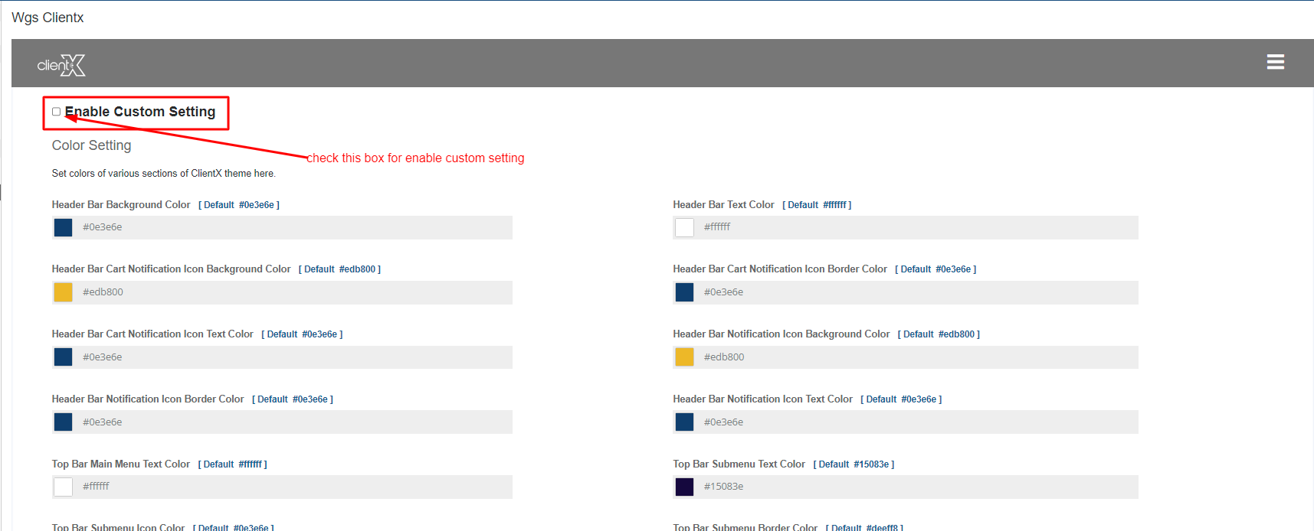
Task: Click Default #0e3e6e link for Header Bar Background
Action: 239,205
